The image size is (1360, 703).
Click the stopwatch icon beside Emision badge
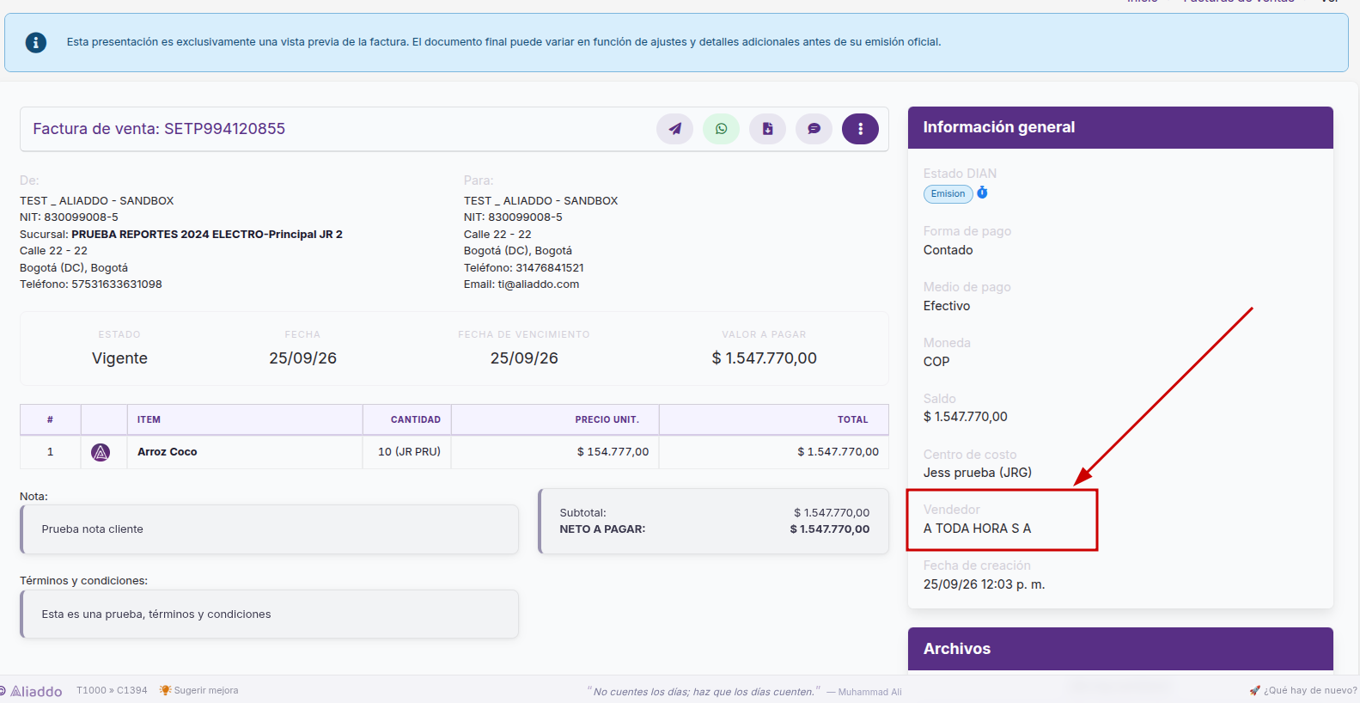983,193
